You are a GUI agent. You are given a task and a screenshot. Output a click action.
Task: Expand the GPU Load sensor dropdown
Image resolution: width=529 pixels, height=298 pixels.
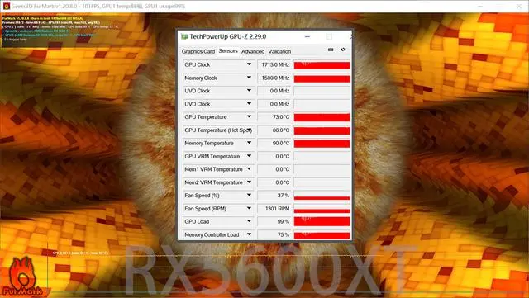coord(249,221)
